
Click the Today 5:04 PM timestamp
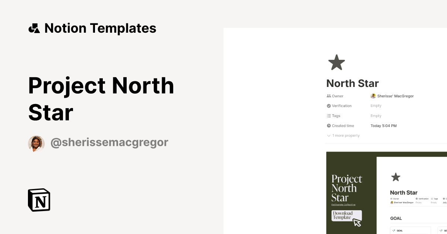384,126
